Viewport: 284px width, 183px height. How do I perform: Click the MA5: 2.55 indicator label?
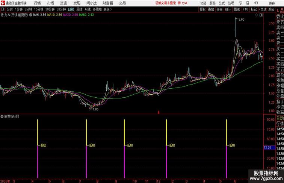[39, 15]
